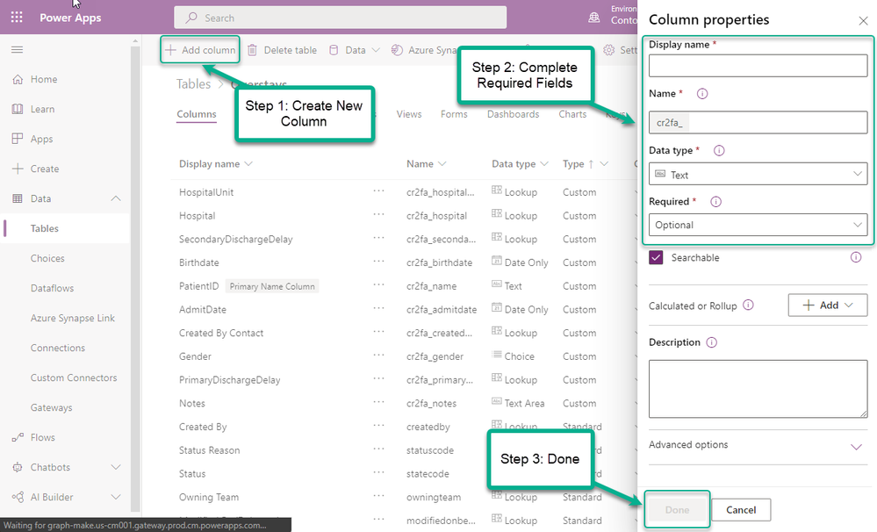Show info for the Data type field
The height and width of the screenshot is (532, 877).
click(719, 150)
